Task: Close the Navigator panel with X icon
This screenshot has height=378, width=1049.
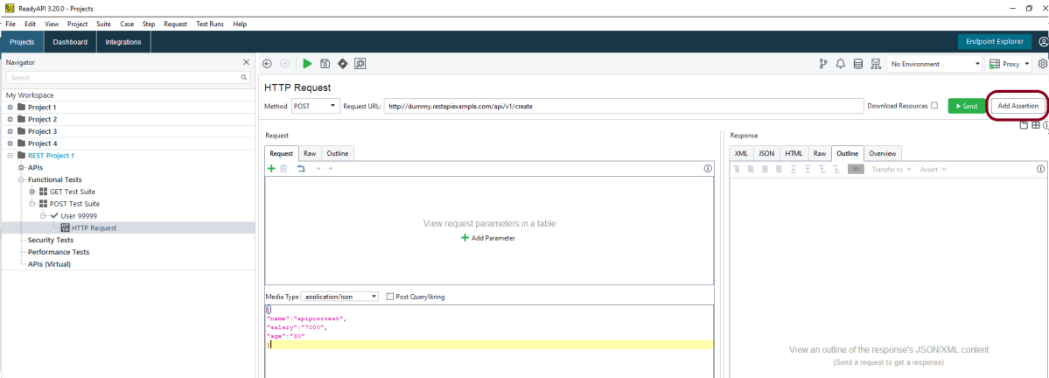Action: [246, 62]
